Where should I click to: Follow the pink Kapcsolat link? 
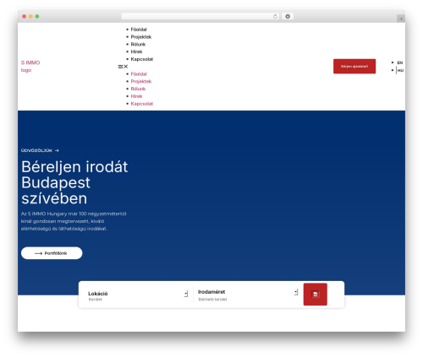(142, 104)
